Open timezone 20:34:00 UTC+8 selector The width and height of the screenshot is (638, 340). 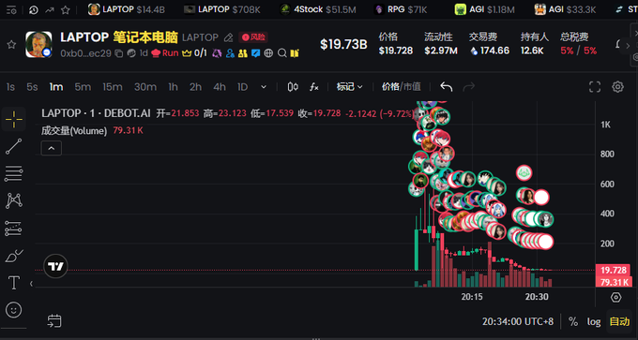click(x=518, y=321)
